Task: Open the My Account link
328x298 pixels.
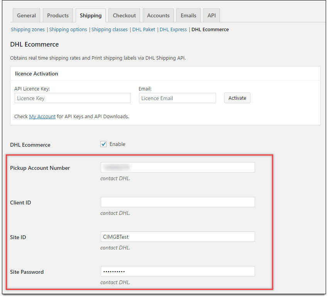Action: pyautogui.click(x=42, y=116)
